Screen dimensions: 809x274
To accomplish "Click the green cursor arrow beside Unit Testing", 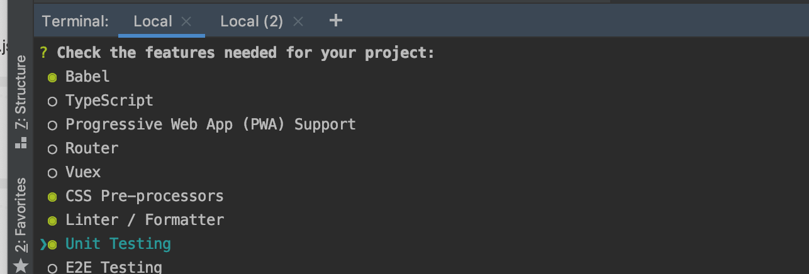I will point(43,244).
